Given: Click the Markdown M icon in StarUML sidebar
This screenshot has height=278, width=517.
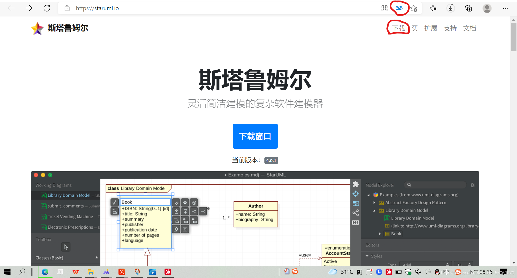Looking at the screenshot, I should [356, 223].
